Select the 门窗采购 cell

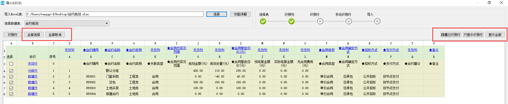click(x=112, y=77)
